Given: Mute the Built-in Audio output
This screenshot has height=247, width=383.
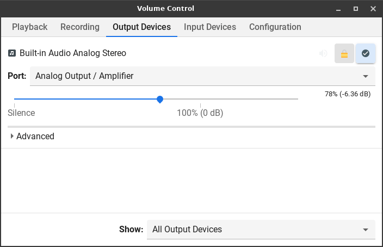Looking at the screenshot, I should 323,53.
